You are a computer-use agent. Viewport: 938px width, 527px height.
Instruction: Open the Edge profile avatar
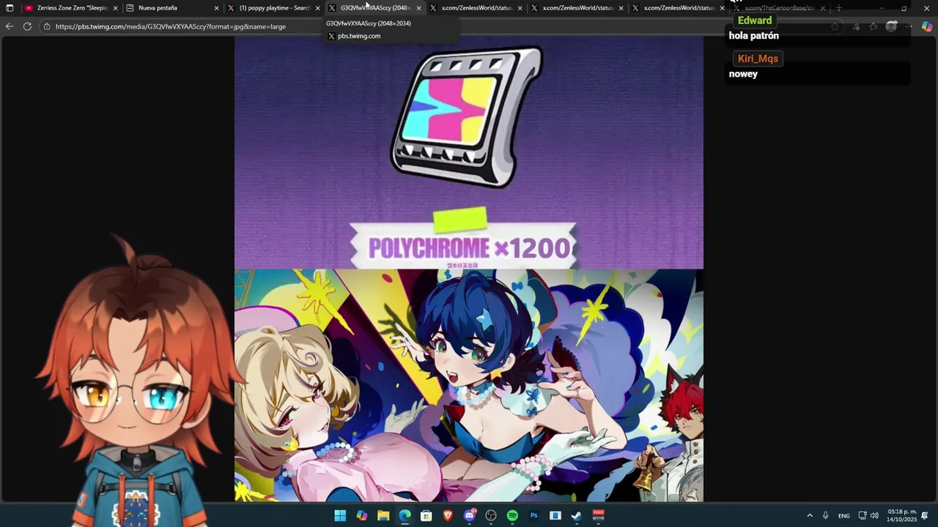[891, 26]
